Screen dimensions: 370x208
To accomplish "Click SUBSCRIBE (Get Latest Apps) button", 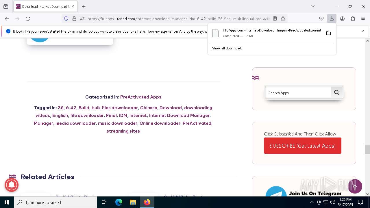I will pos(303,146).
